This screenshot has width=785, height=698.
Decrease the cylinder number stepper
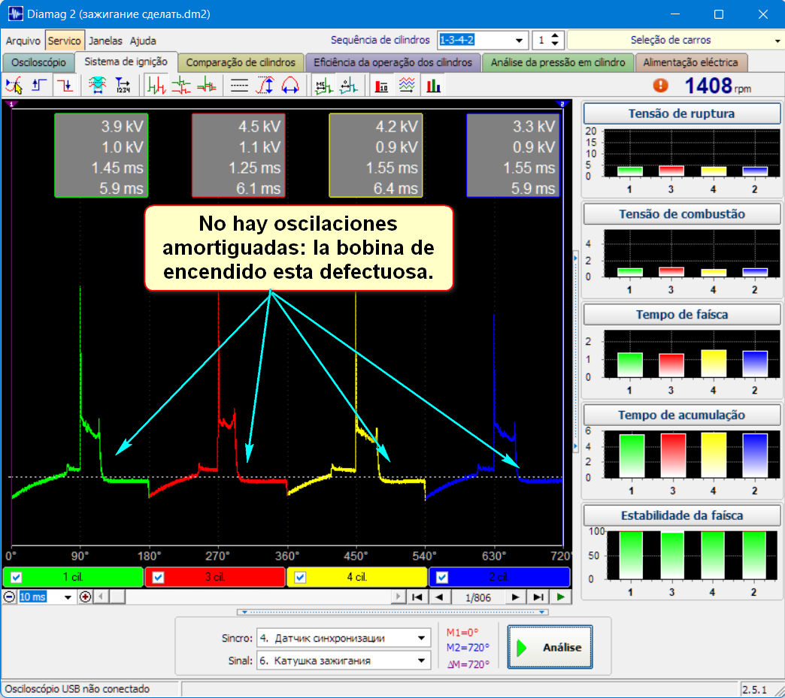[555, 44]
